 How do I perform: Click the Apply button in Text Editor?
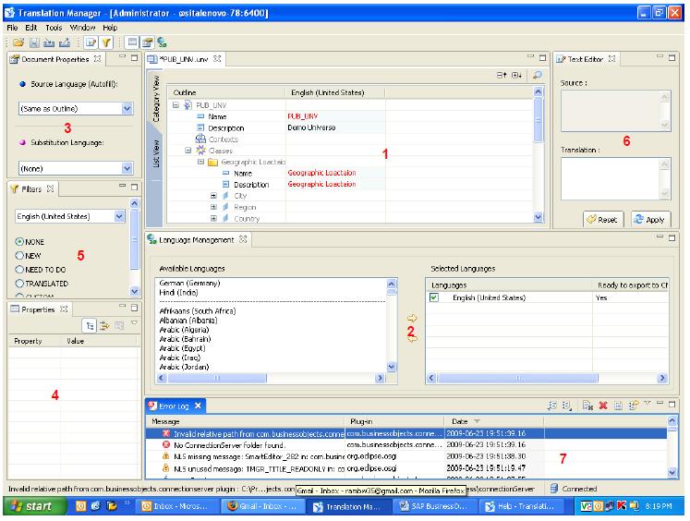click(x=651, y=220)
